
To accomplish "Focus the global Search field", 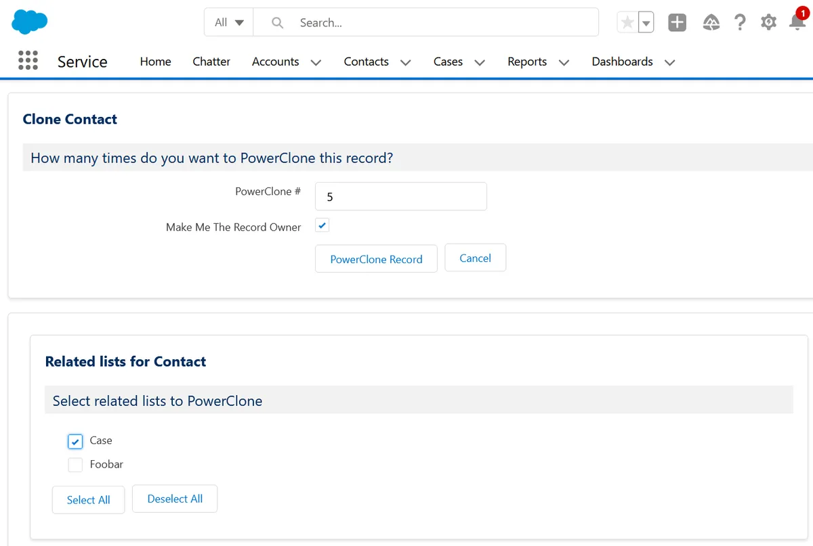I will tap(425, 22).
